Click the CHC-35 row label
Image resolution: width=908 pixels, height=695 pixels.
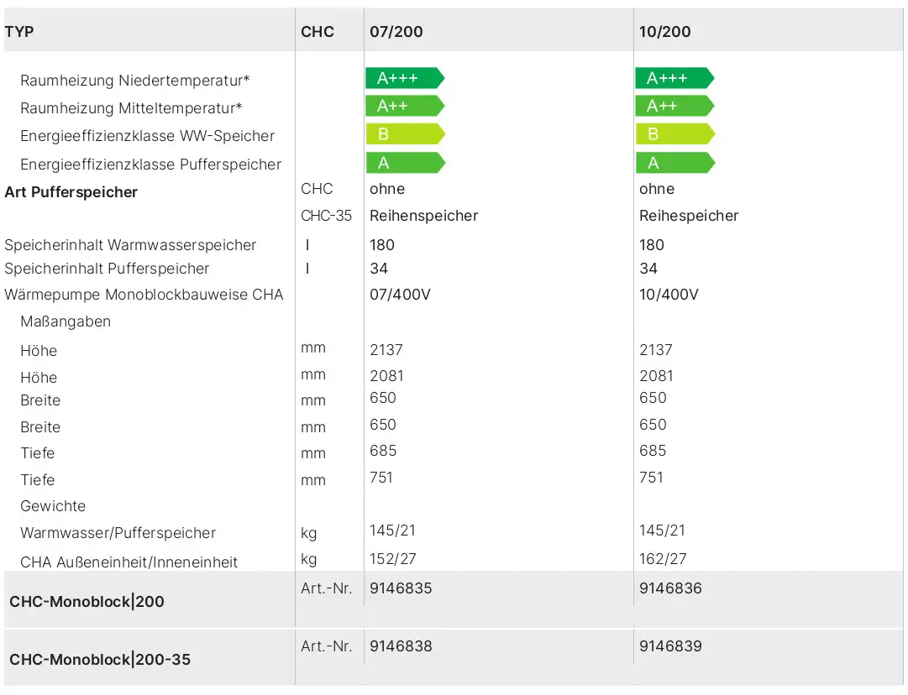click(326, 215)
